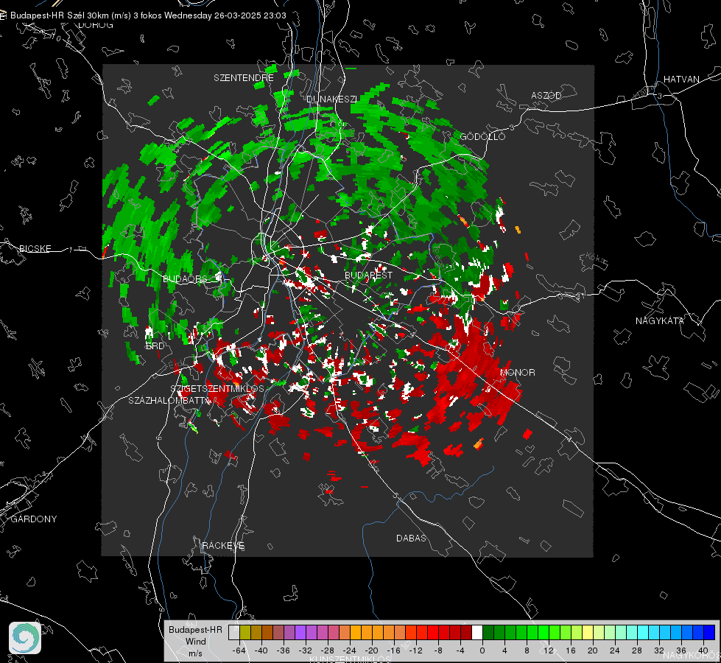Click the legend value -24
The width and height of the screenshot is (721, 663).
pyautogui.click(x=350, y=650)
